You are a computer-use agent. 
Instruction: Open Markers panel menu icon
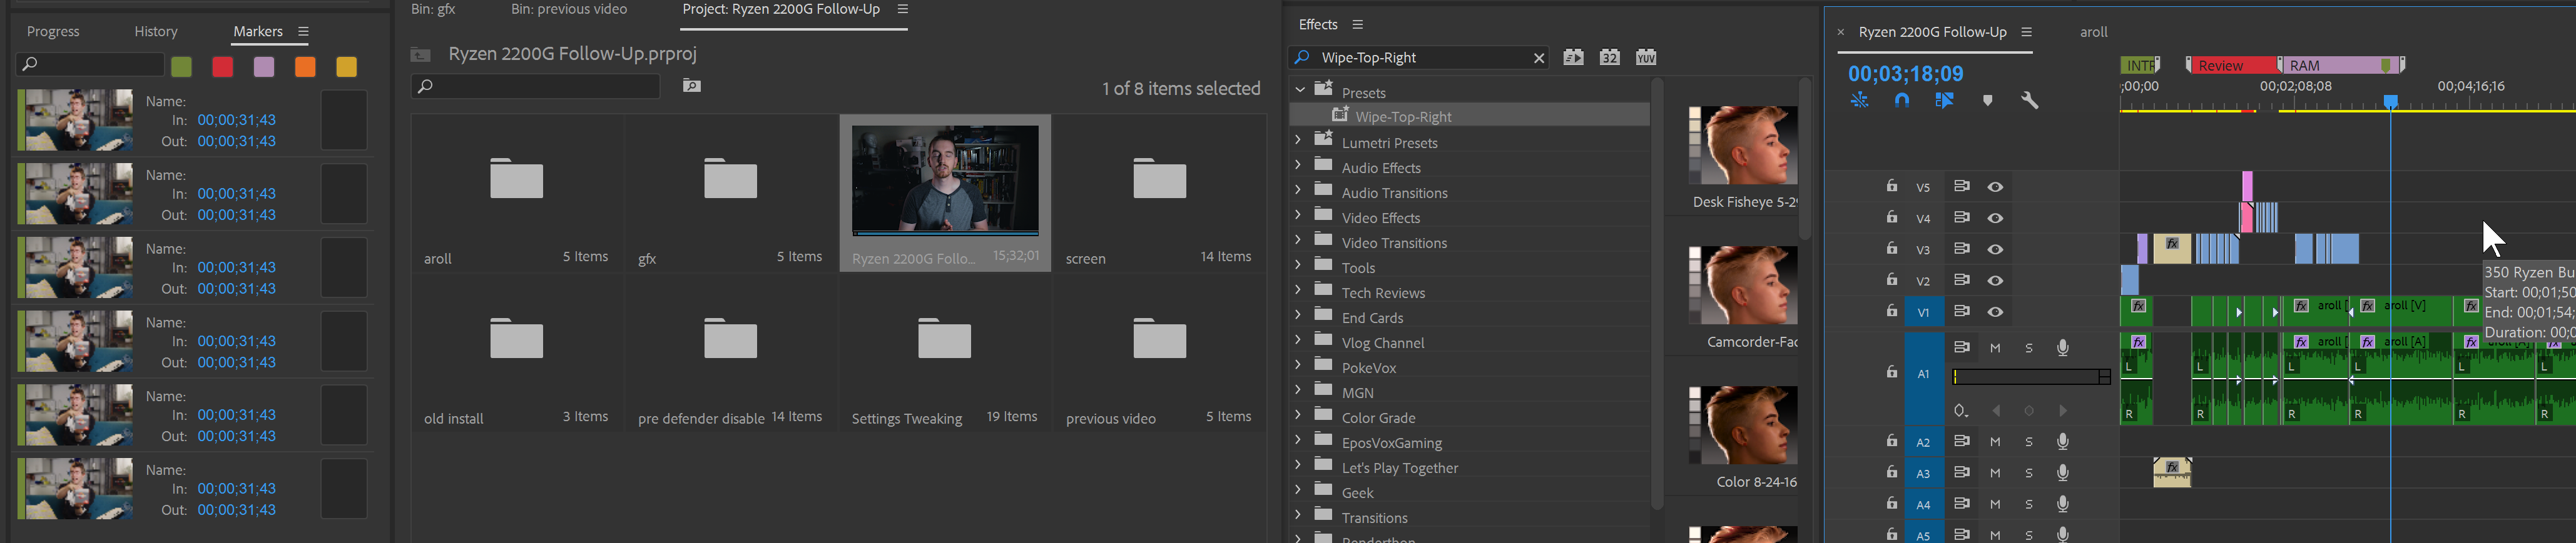click(x=304, y=32)
